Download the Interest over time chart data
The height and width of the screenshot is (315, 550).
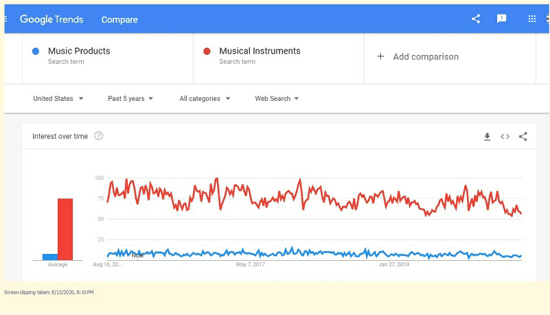(488, 137)
